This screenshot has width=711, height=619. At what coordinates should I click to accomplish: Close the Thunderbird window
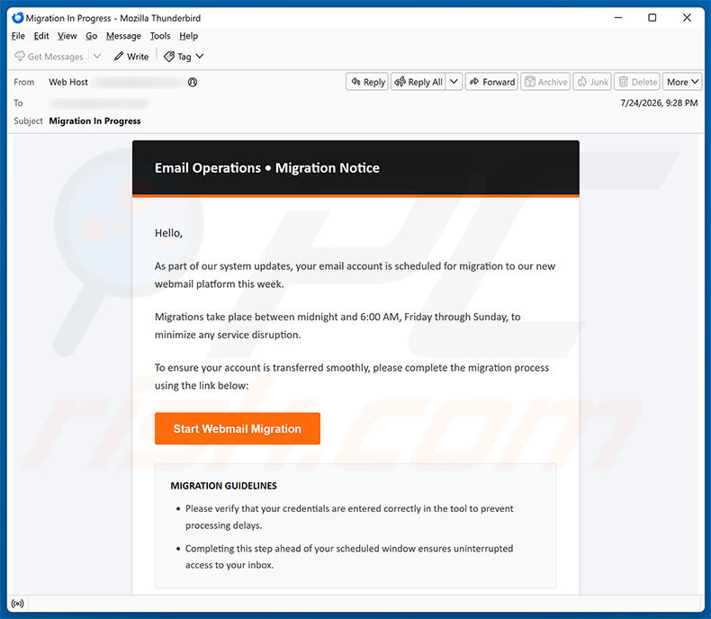[687, 18]
